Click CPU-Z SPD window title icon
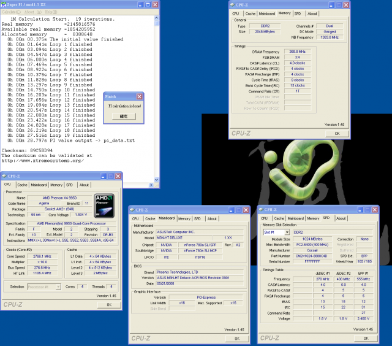The image size is (392, 346). (x=261, y=209)
